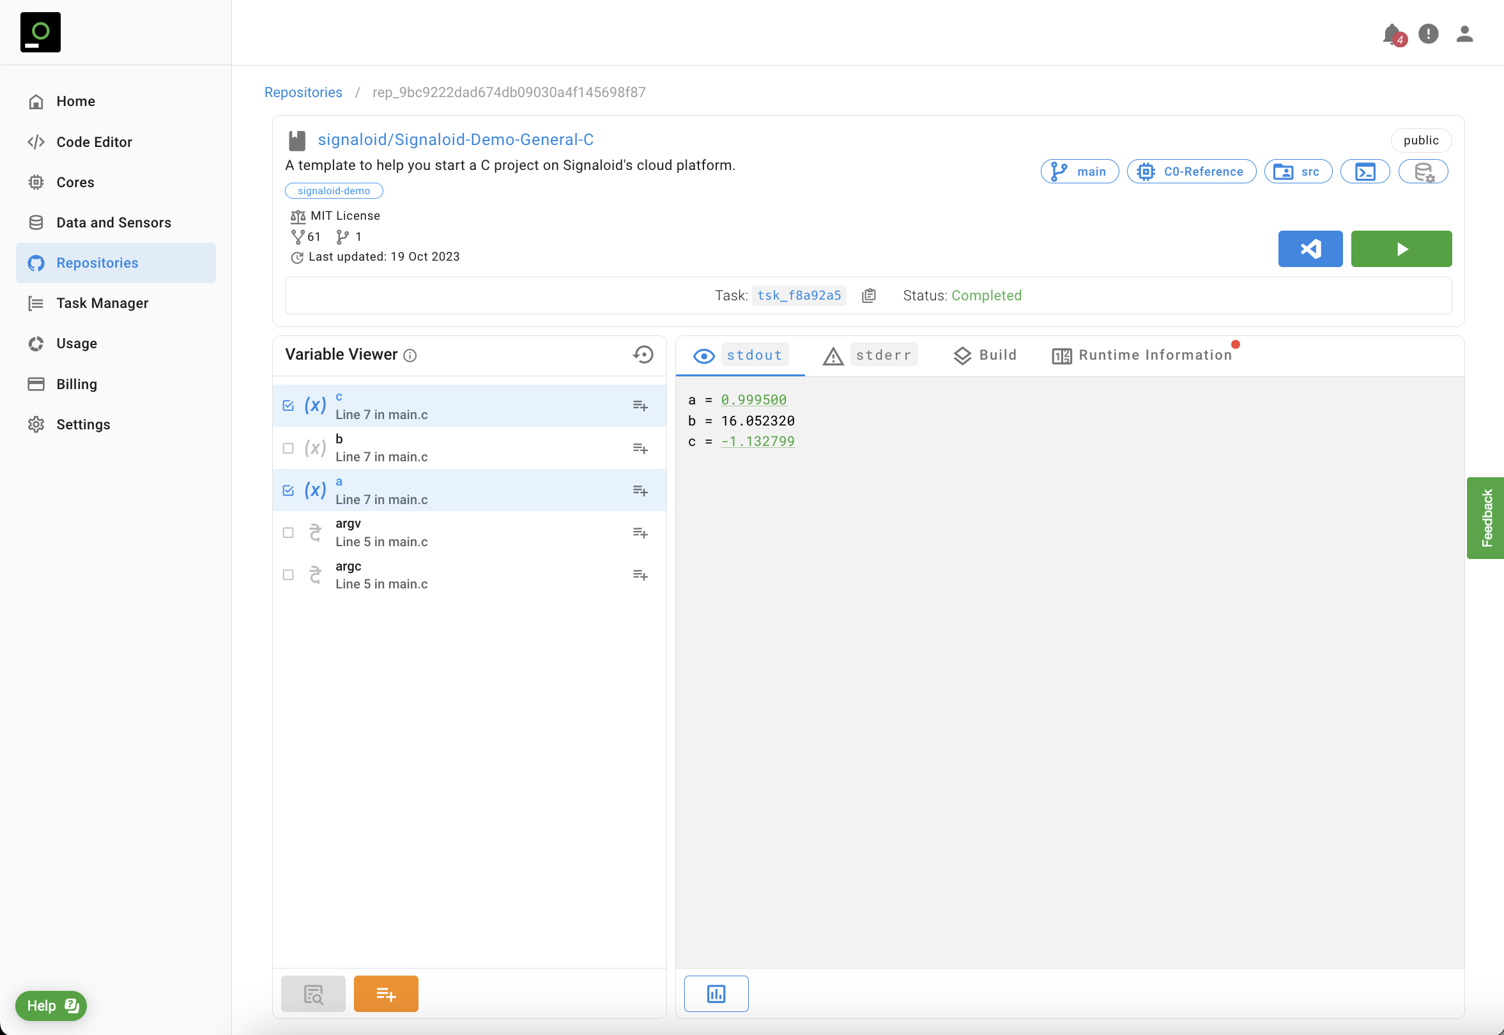The width and height of the screenshot is (1504, 1035).
Task: Open the notifications bell
Action: click(x=1391, y=34)
